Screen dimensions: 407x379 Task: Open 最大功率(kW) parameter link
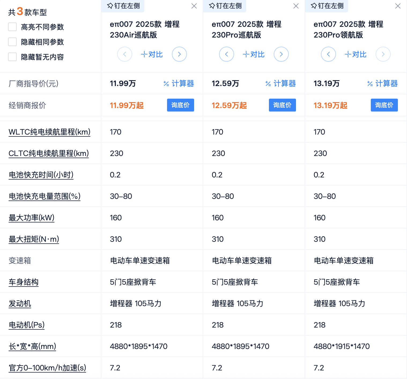point(31,218)
